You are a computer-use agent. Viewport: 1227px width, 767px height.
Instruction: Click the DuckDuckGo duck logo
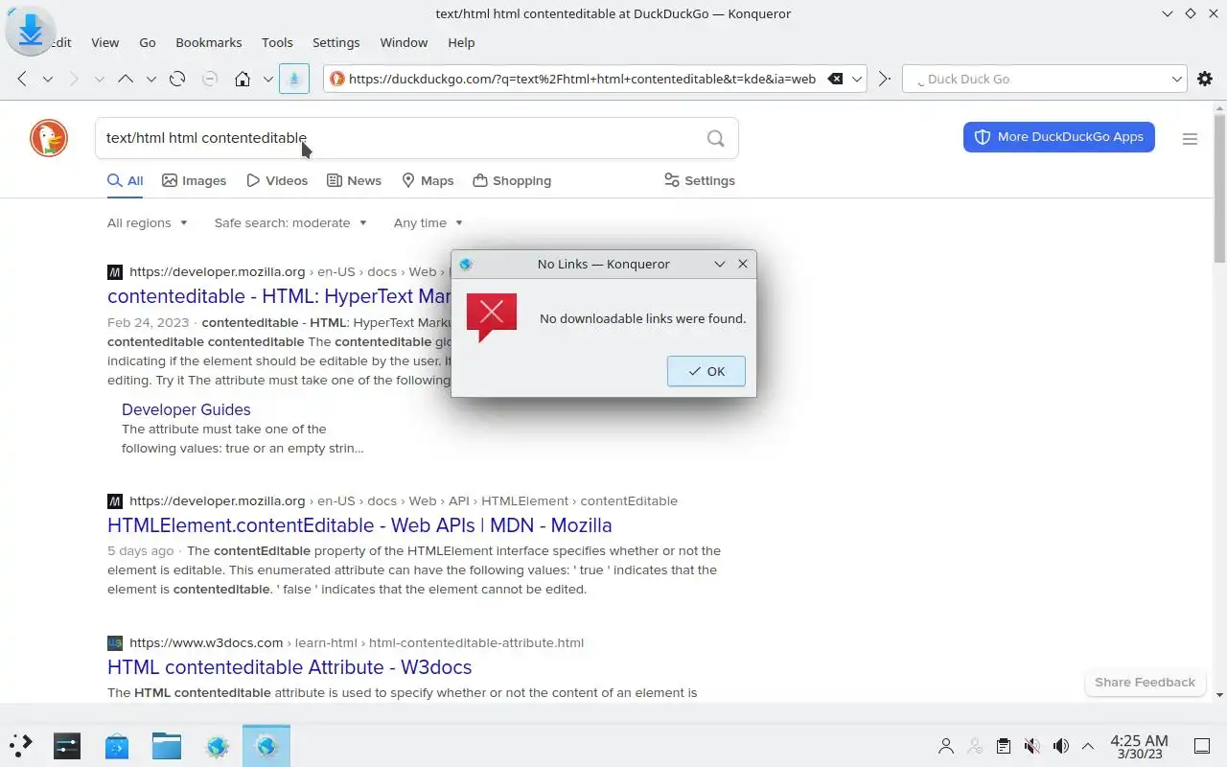coord(48,138)
